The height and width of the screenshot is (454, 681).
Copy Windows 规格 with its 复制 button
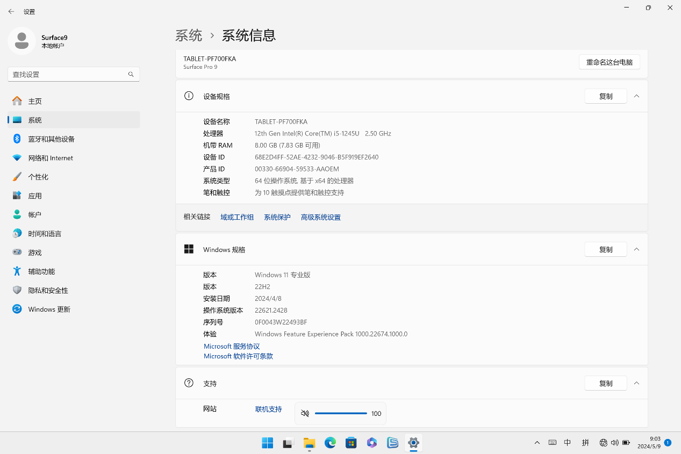tap(606, 249)
